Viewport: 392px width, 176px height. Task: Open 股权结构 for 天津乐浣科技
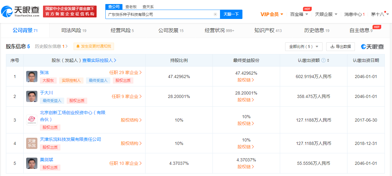pyautogui.click(x=131, y=143)
